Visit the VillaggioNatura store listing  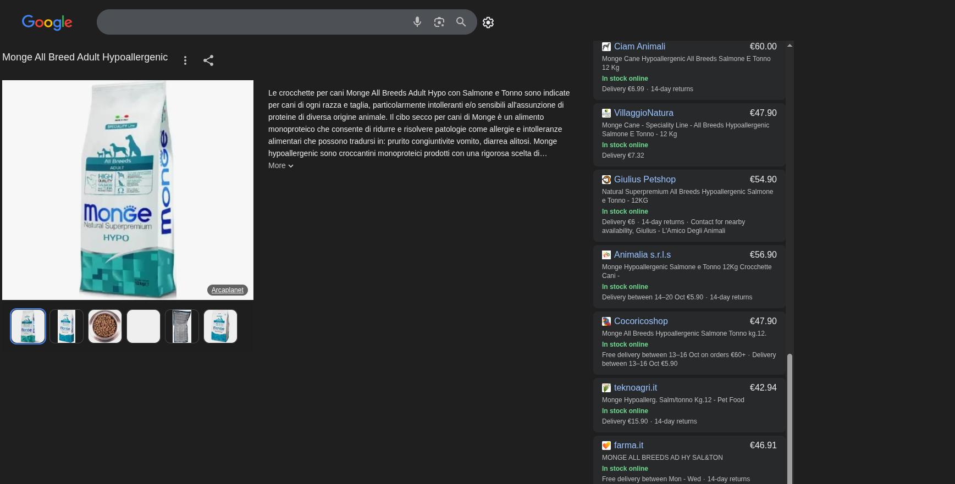click(x=643, y=113)
